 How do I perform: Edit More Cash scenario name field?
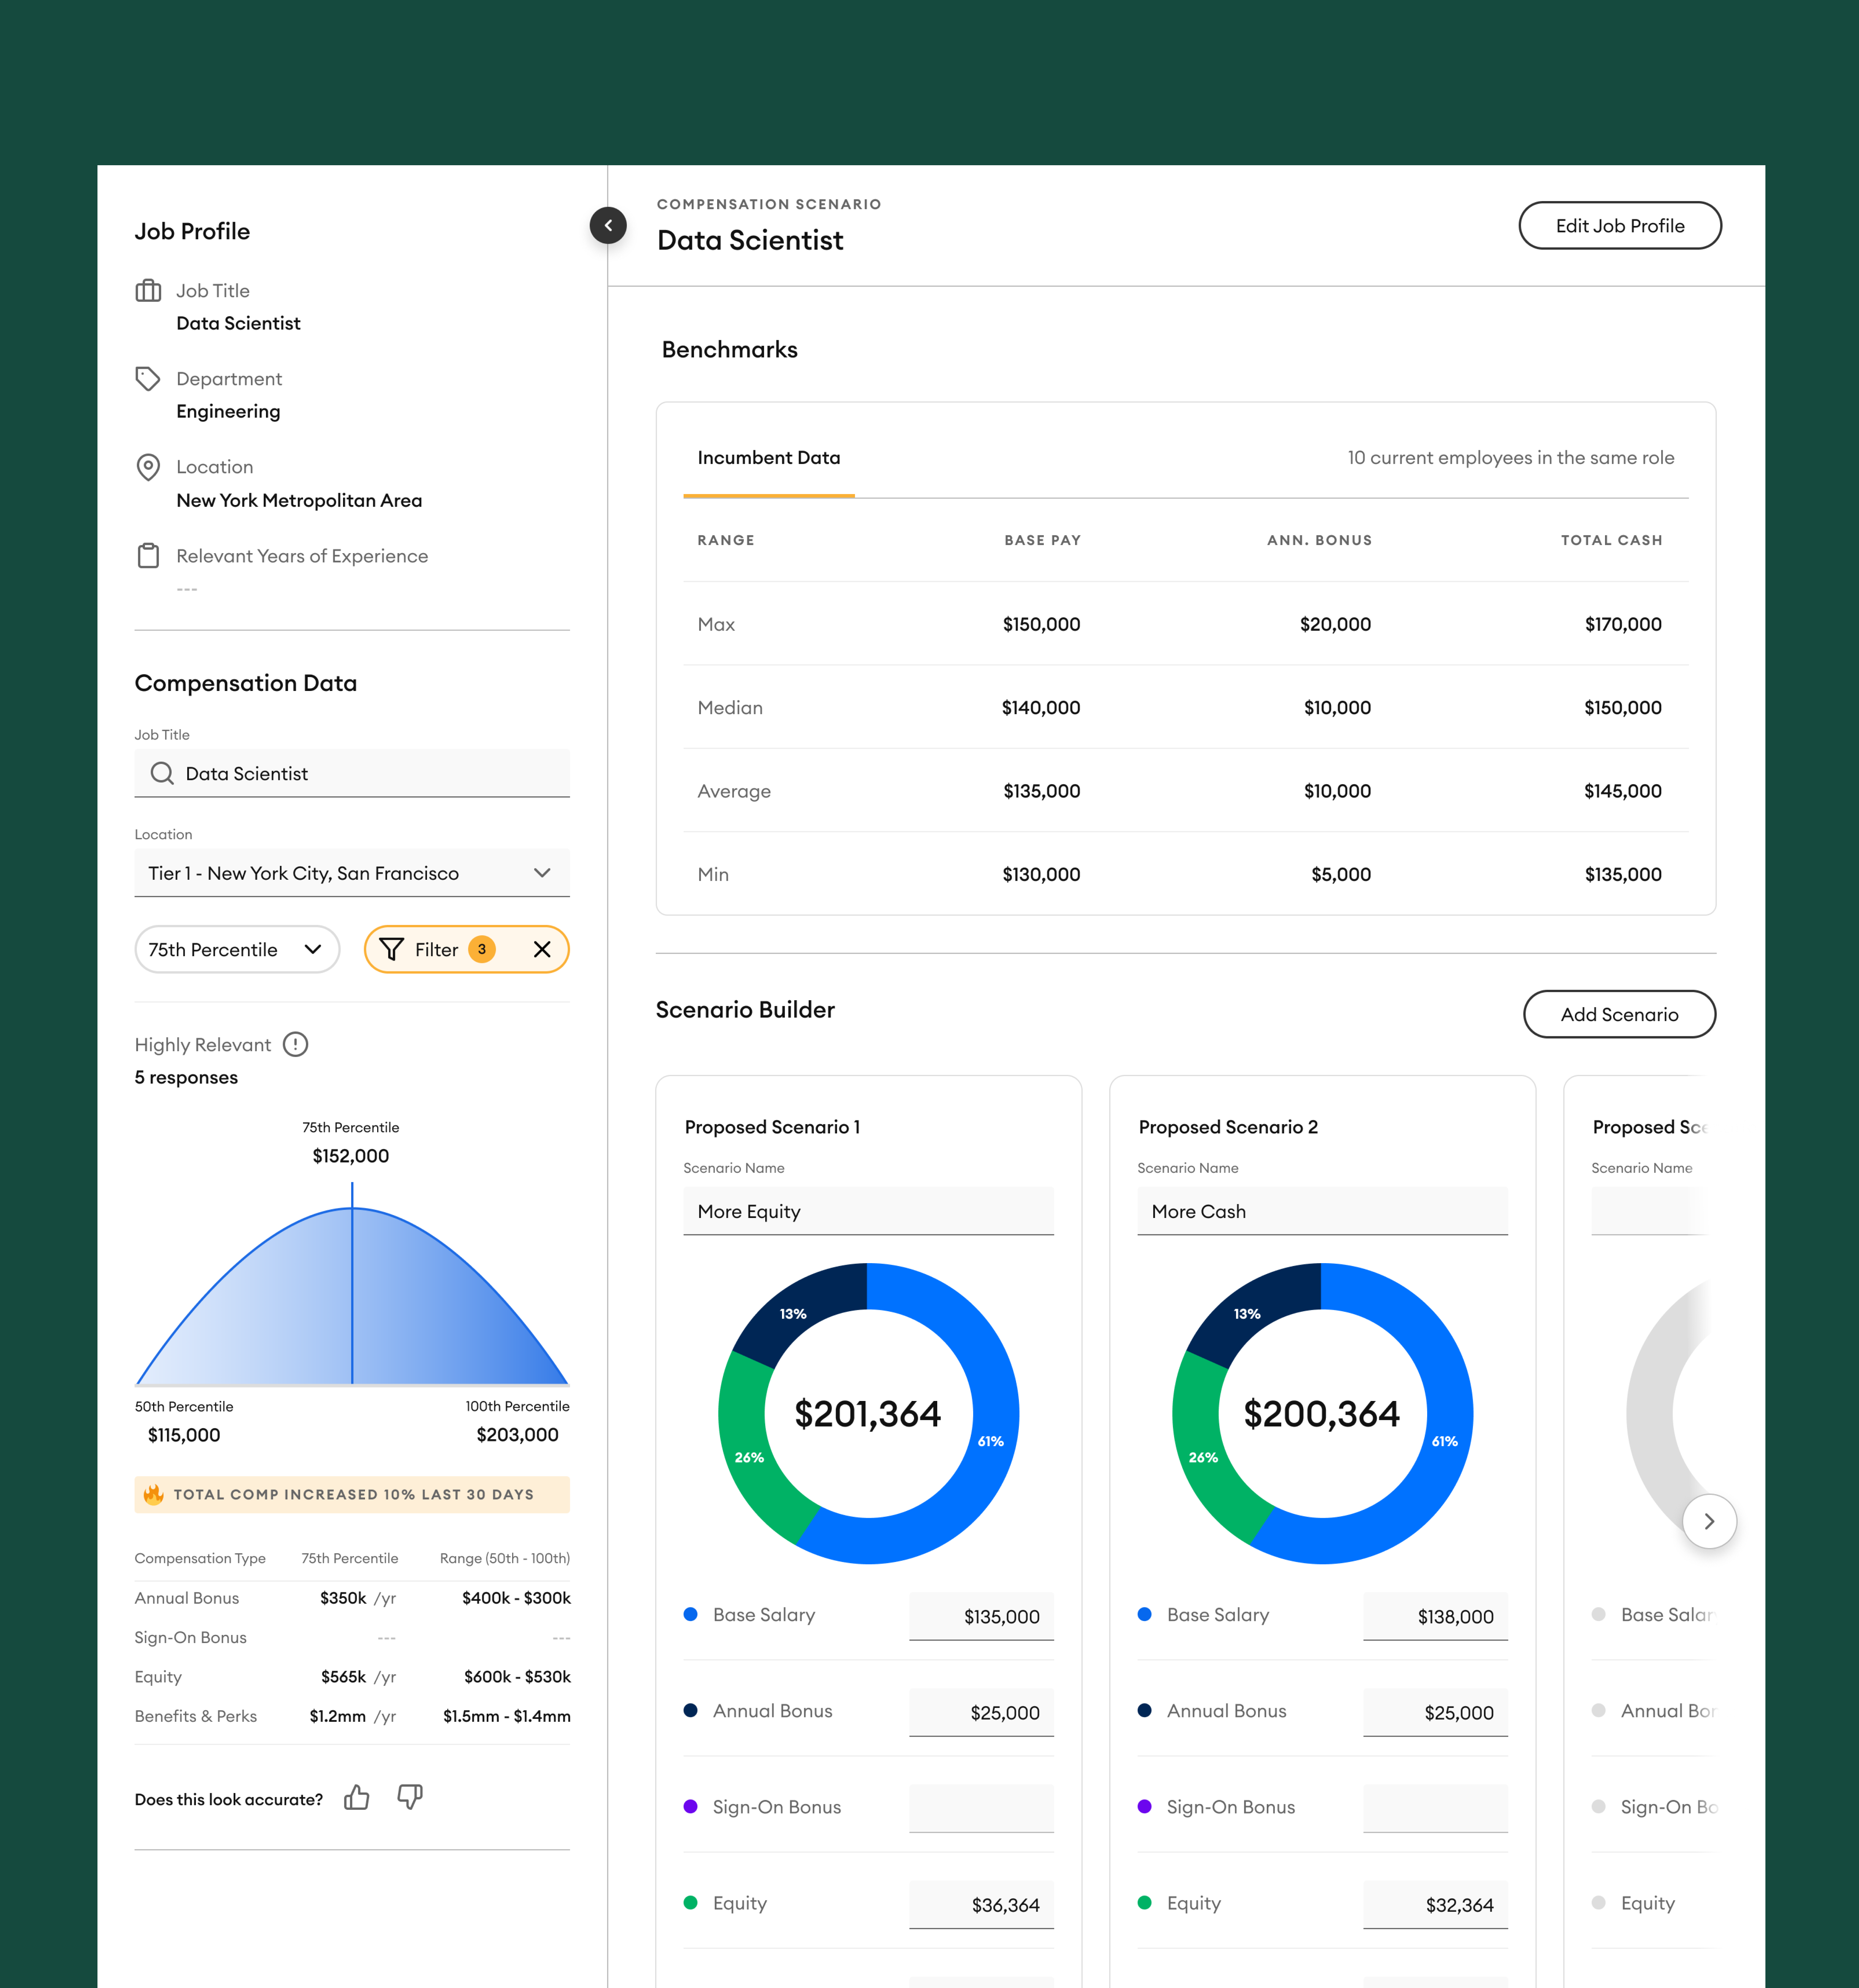click(x=1322, y=1211)
